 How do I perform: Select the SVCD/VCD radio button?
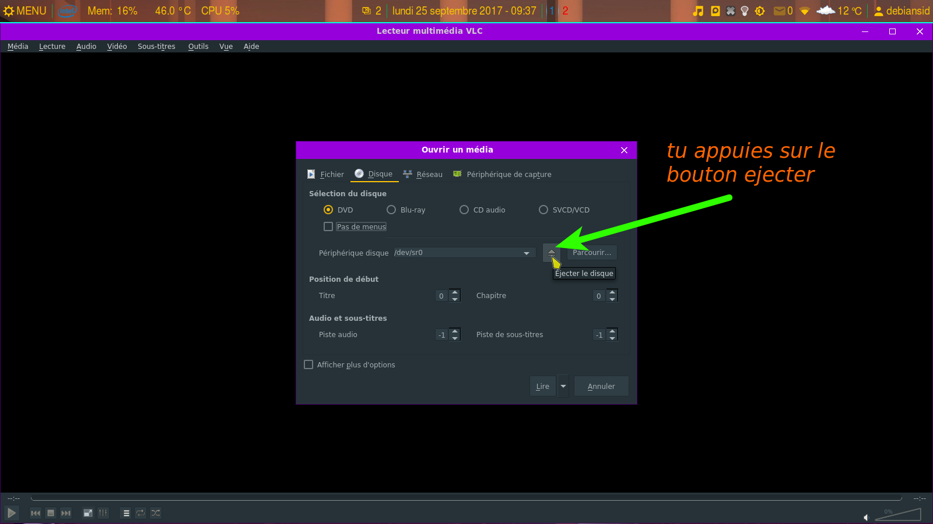[543, 210]
